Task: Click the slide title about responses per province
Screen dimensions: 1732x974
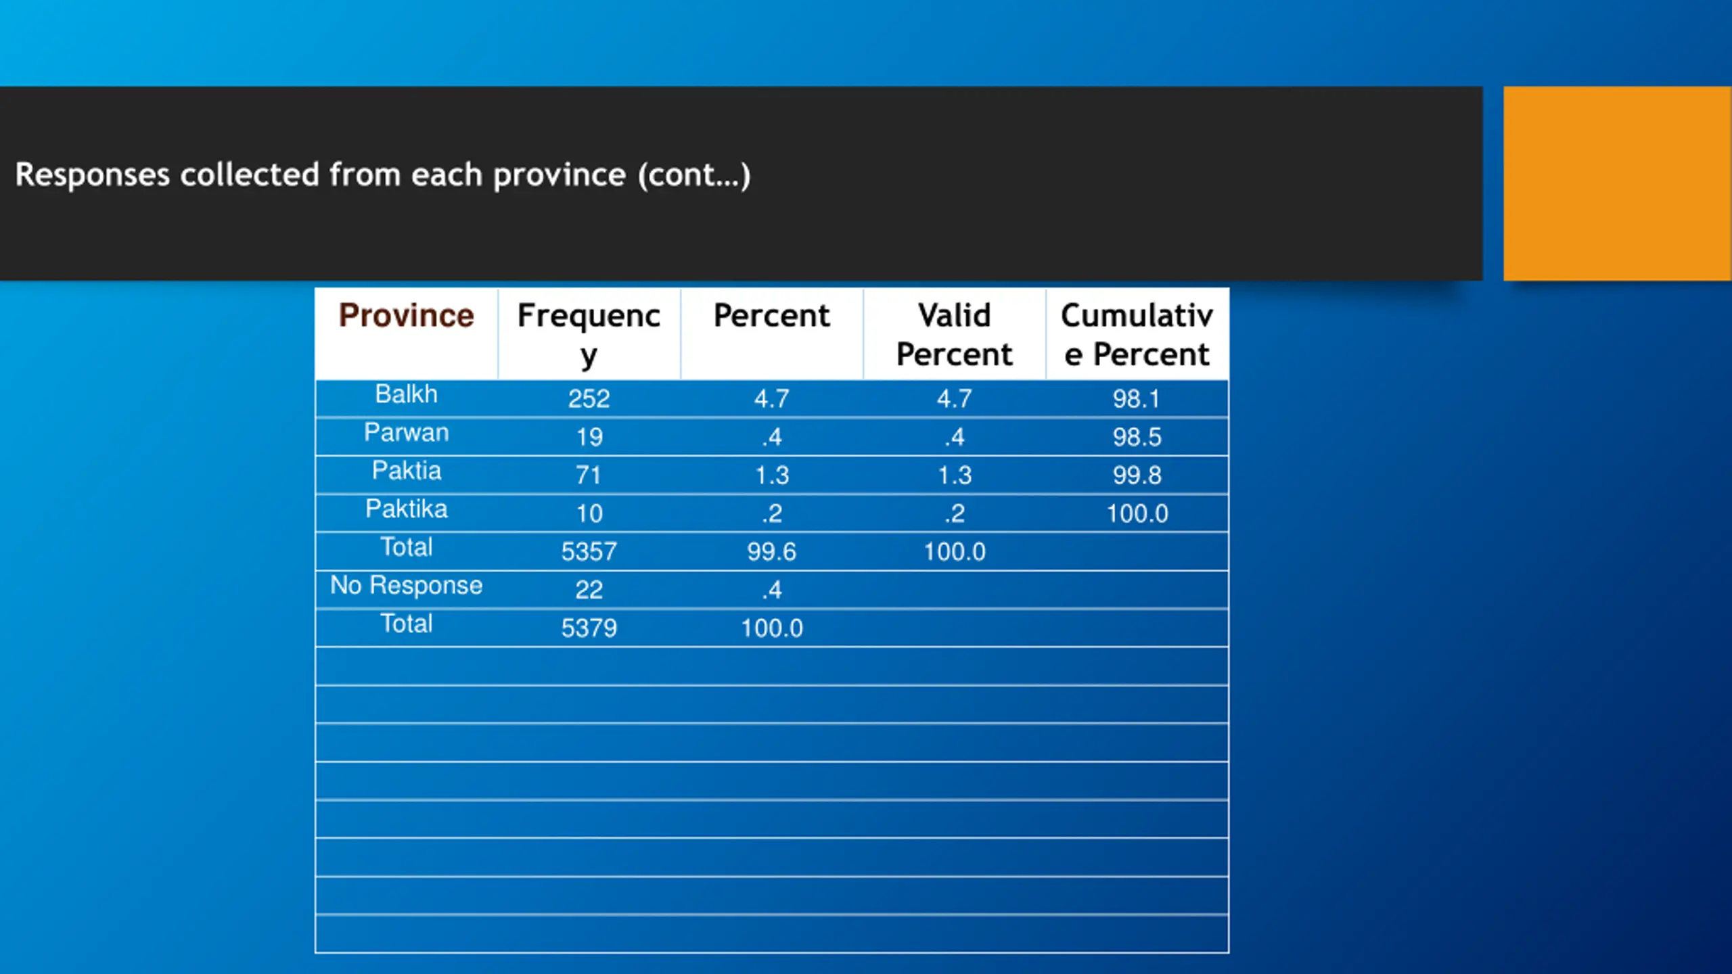Action: click(383, 175)
